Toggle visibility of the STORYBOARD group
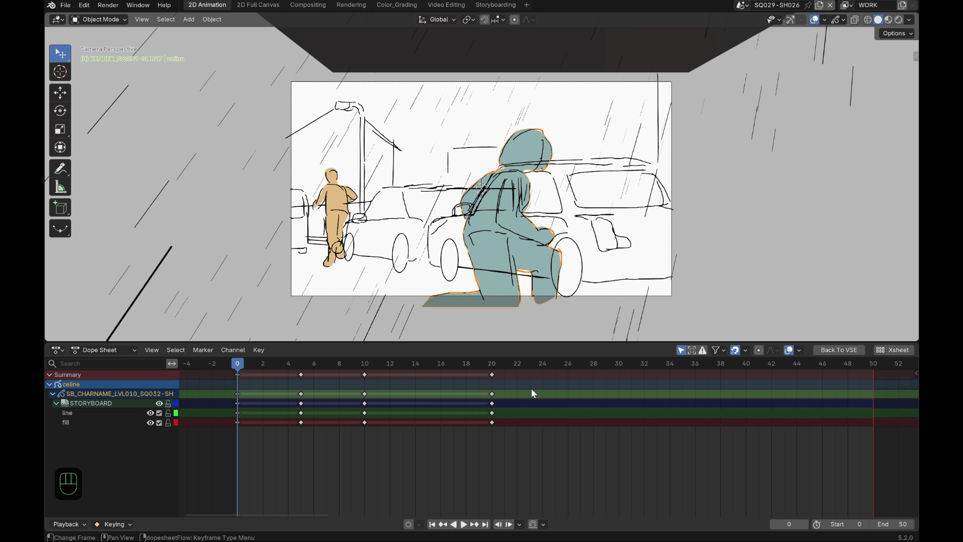963x542 pixels. pos(159,403)
